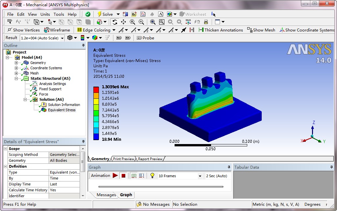Screen dimensions: 337x211
Task: Select Analysis Settings in the outline
Action: 53,84
